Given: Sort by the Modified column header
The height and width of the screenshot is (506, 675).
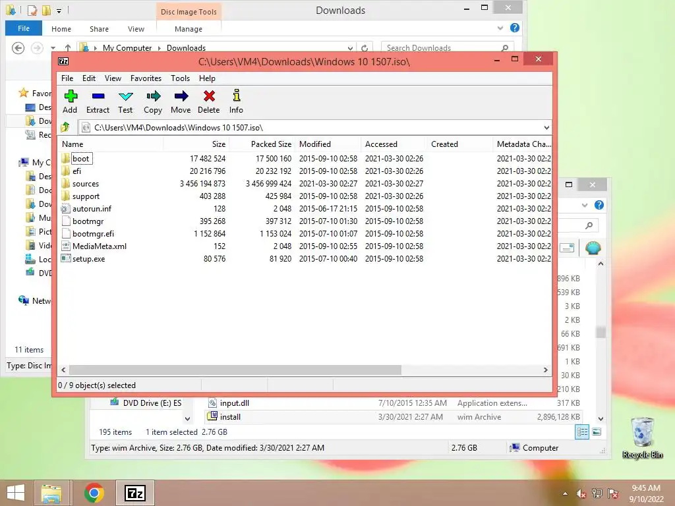Looking at the screenshot, I should point(328,144).
